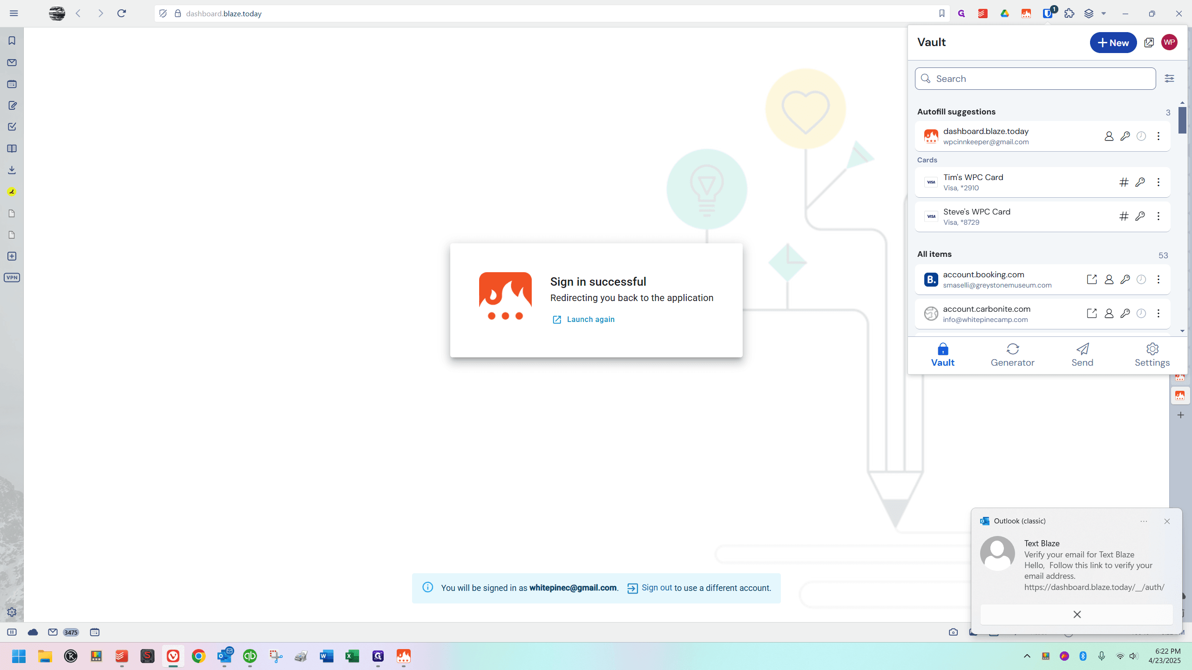
Task: Click the New button in Bitwarden Vault
Action: click(x=1113, y=43)
